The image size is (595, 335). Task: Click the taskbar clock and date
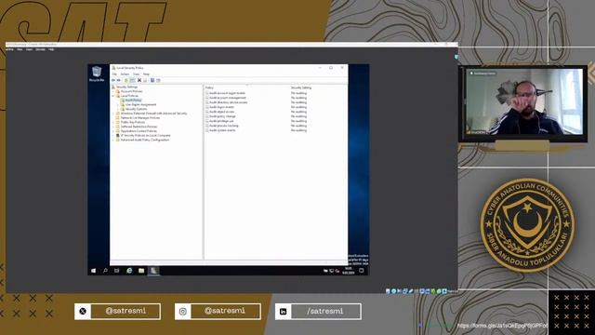[x=349, y=271]
